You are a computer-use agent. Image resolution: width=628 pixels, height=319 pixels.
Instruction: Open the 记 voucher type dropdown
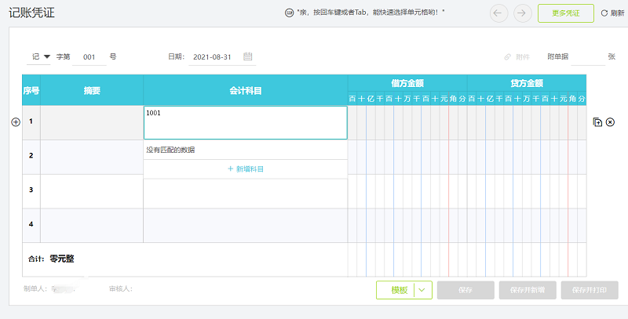tap(41, 56)
